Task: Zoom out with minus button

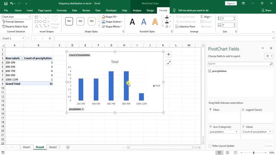Action: (241, 153)
